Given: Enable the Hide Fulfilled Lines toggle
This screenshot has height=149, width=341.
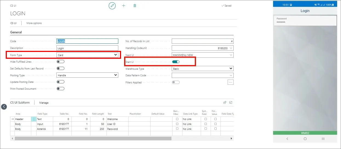Looking at the screenshot, I should (60, 62).
